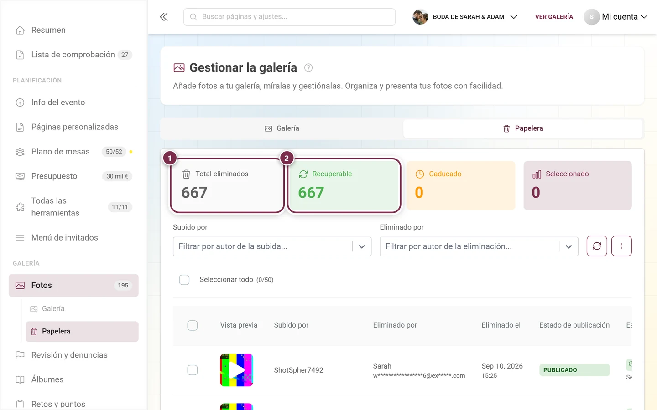
Task: Switch to the Papelera tab
Action: pos(523,128)
